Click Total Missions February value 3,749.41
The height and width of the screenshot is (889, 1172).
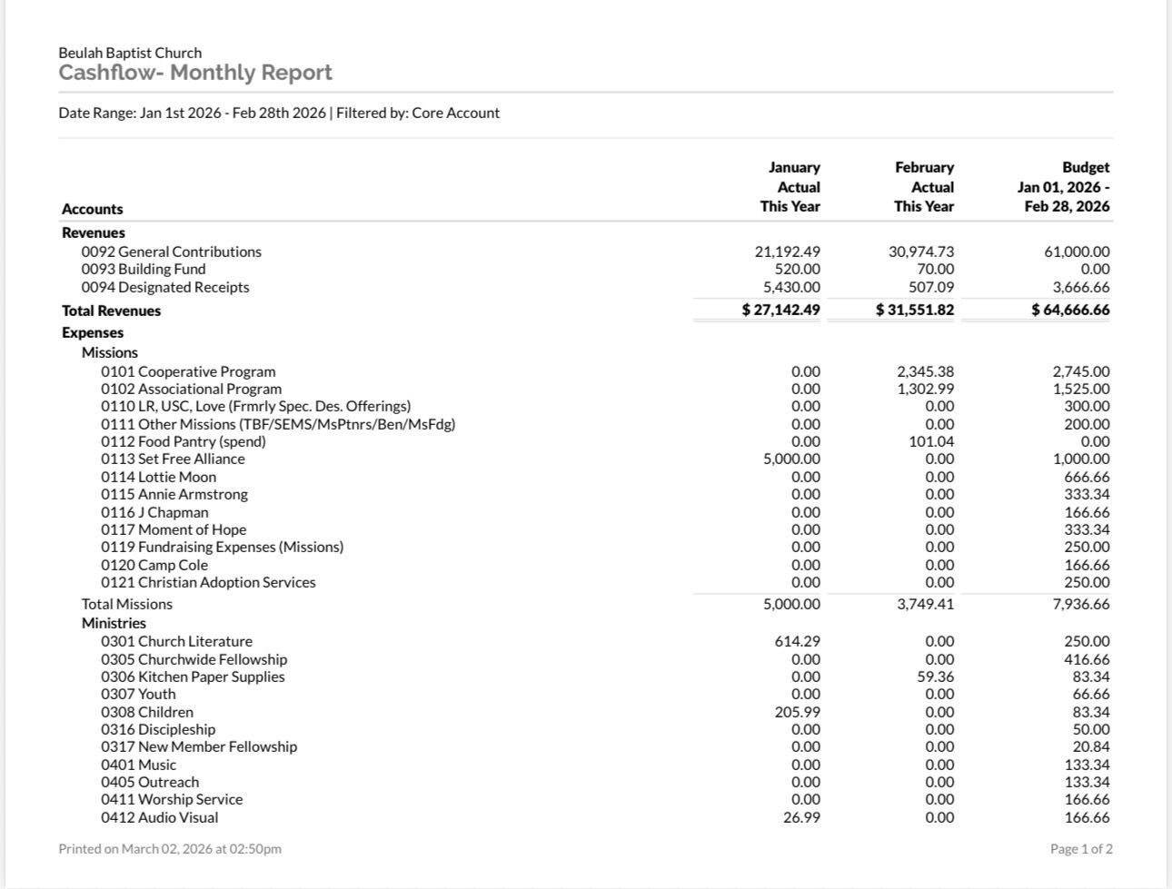(926, 604)
